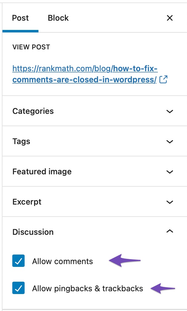
Task: Click the Tags chevron arrow icon
Action: 169,142
